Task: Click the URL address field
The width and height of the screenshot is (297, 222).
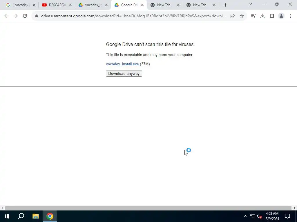Action: coord(133,16)
